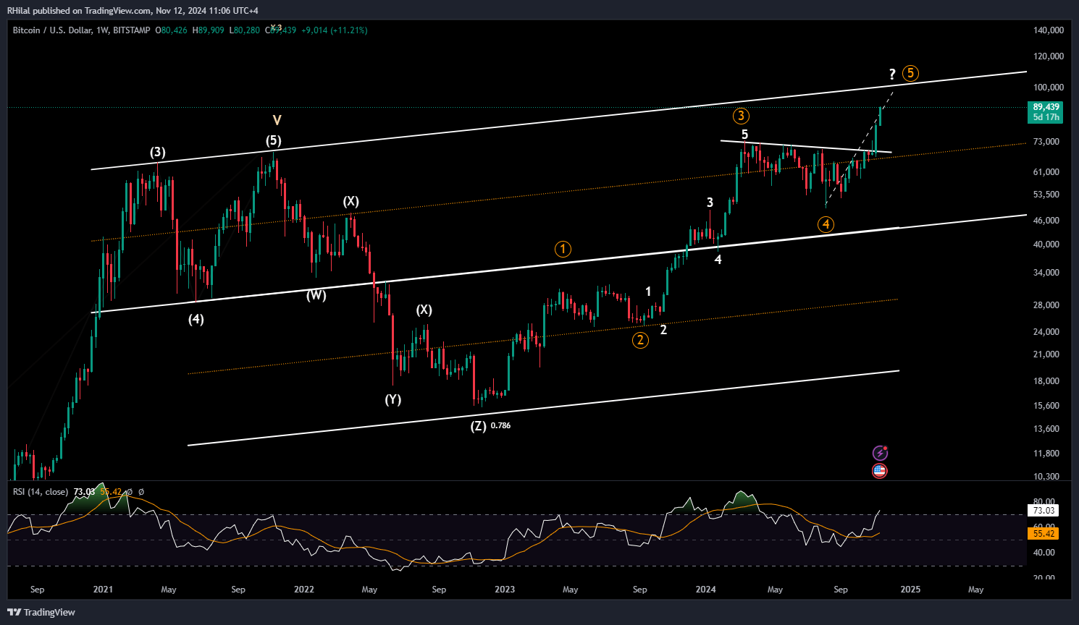Select the (W) wave label
This screenshot has width=1079, height=625.
pos(316,295)
